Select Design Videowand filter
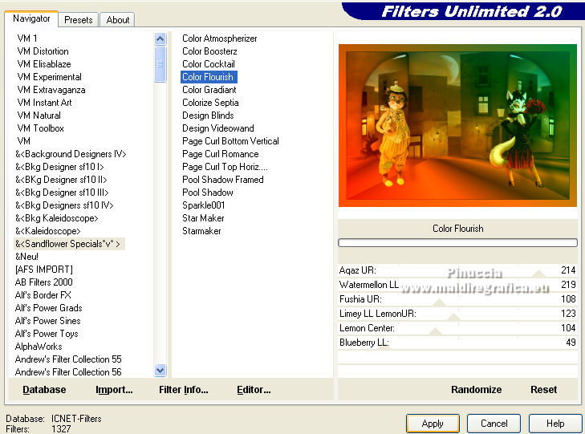The image size is (585, 434). [218, 128]
